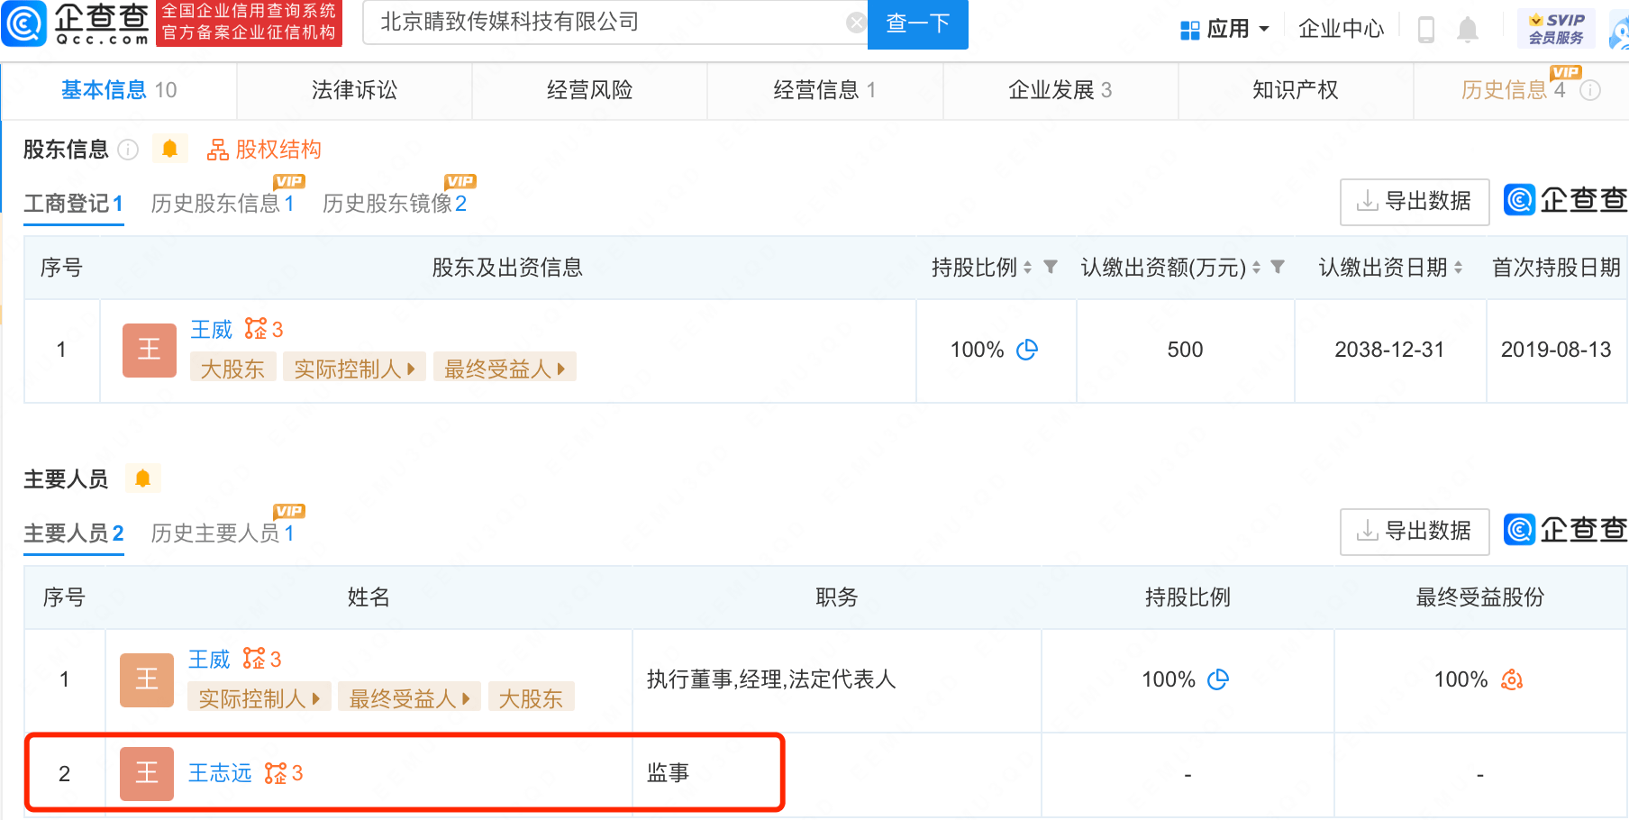The image size is (1629, 820).
Task: Click 监事 position cell
Action: pos(837,773)
